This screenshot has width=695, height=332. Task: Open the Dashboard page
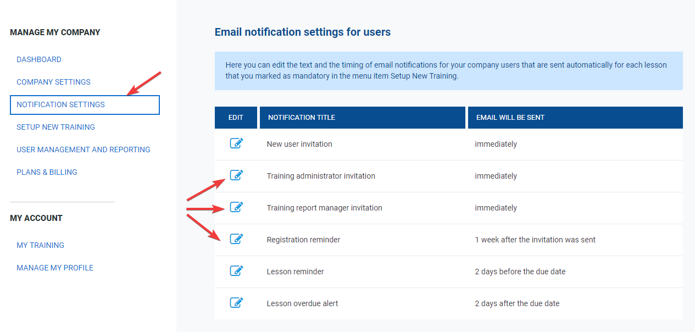click(x=38, y=59)
